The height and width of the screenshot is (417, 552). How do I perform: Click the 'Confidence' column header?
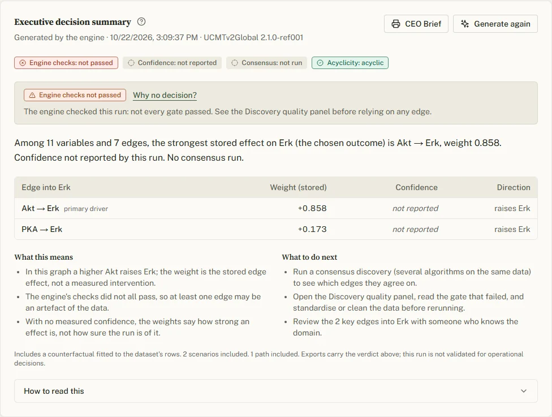416,187
